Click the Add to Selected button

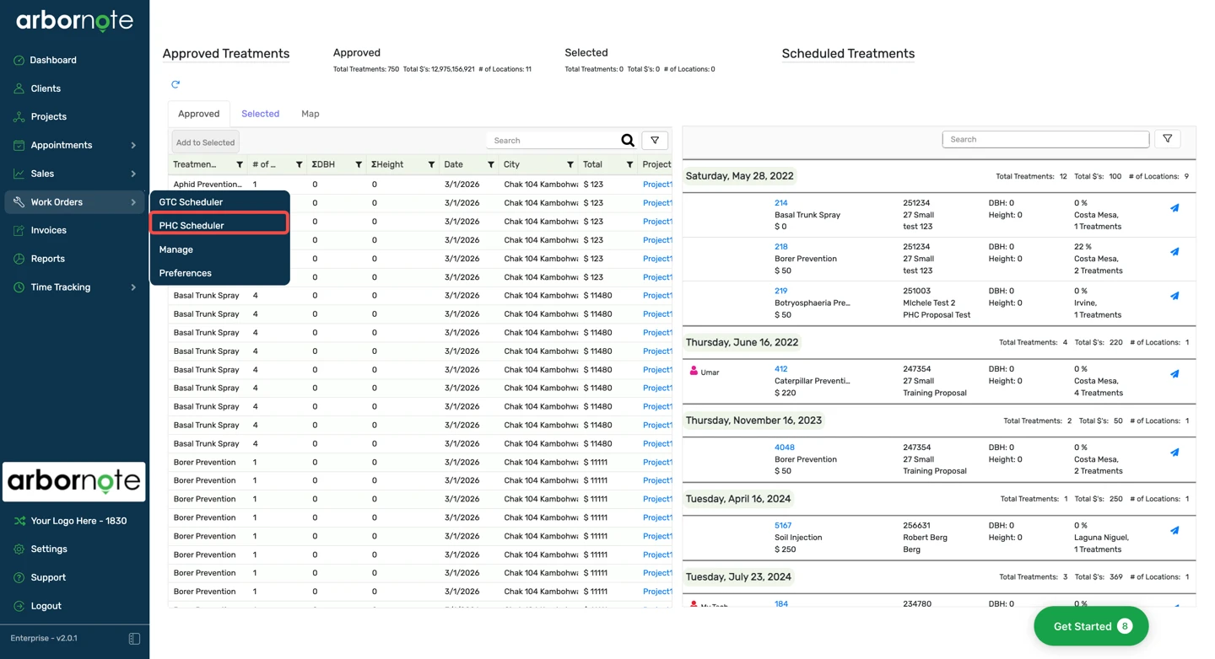point(206,142)
